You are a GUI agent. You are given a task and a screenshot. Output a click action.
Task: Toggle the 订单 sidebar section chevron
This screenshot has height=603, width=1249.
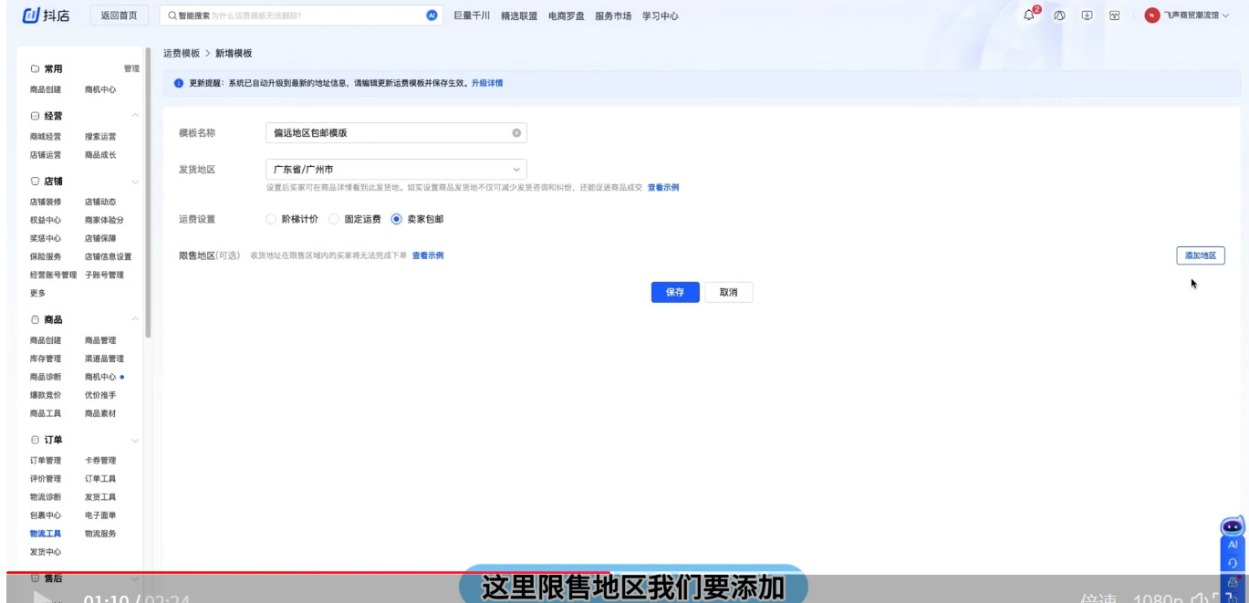click(x=135, y=440)
